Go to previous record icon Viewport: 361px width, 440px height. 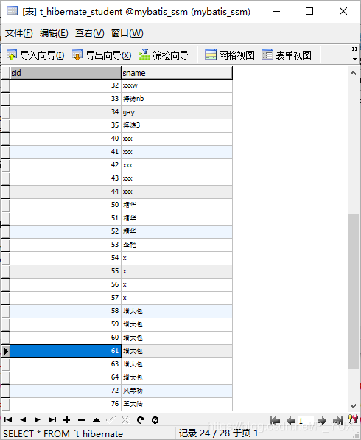23,420
